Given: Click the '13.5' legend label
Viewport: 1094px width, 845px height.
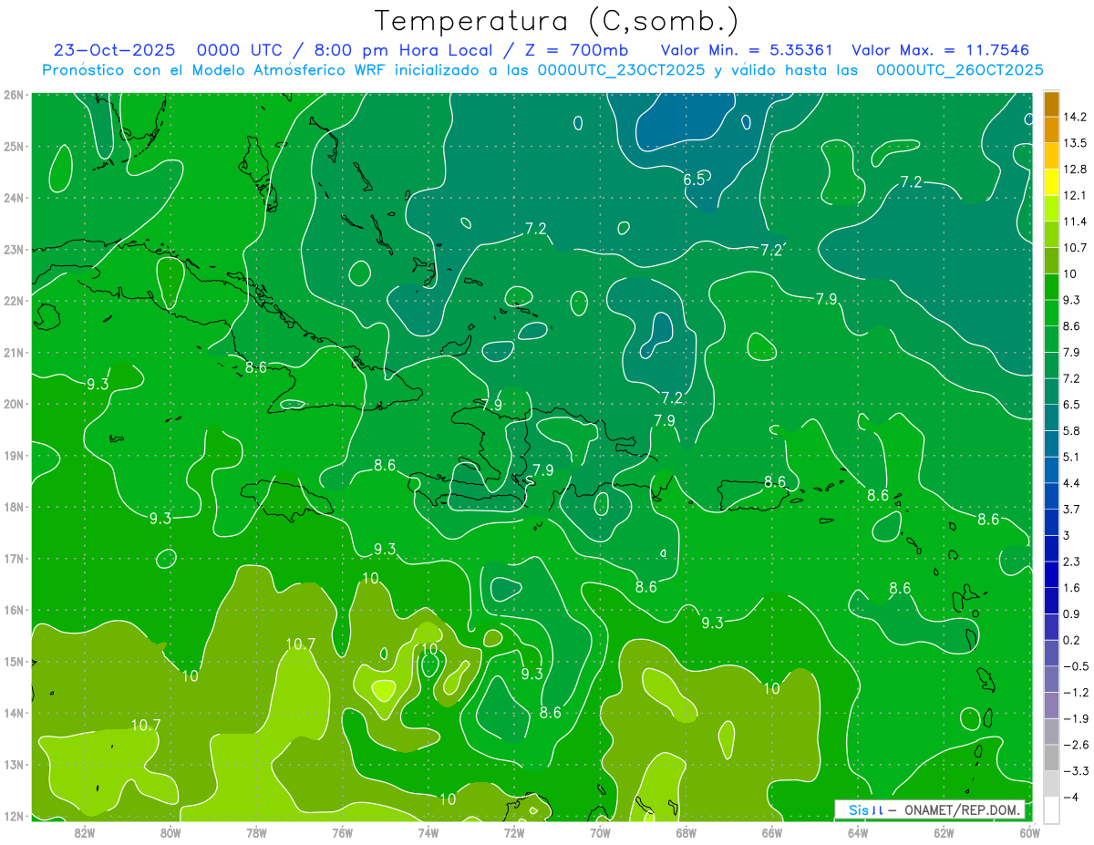Looking at the screenshot, I should [1074, 143].
